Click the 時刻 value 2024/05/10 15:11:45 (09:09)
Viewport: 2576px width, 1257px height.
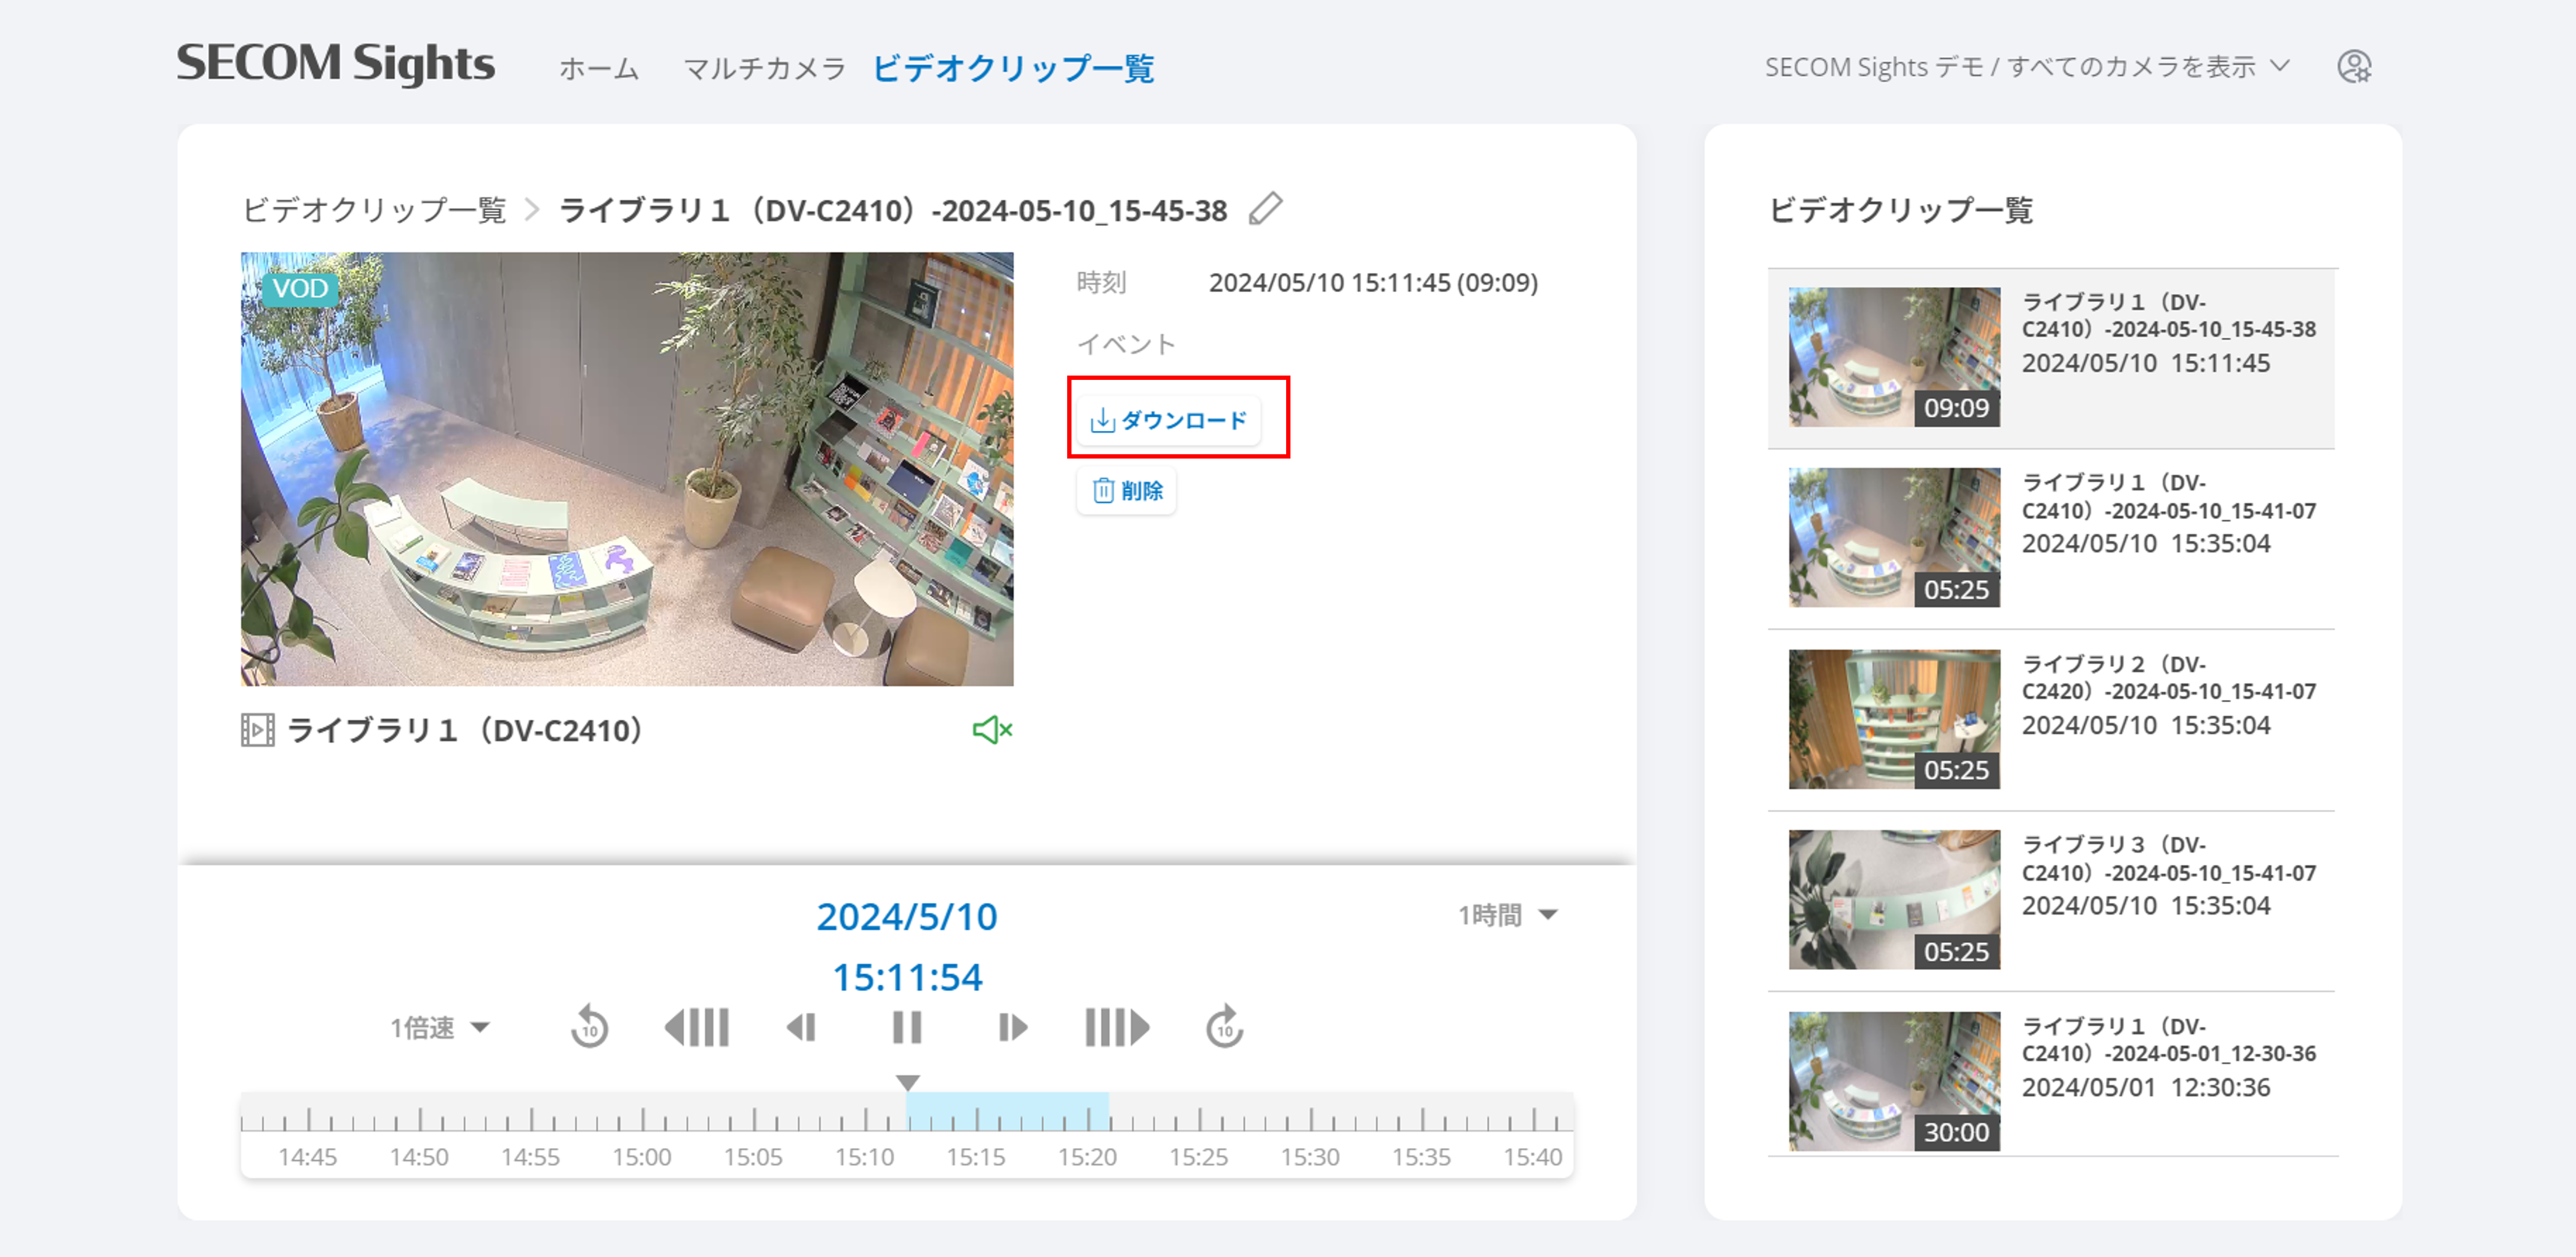point(1373,283)
